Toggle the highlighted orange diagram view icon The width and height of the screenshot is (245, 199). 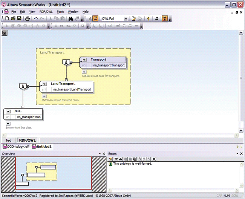click(x=95, y=18)
